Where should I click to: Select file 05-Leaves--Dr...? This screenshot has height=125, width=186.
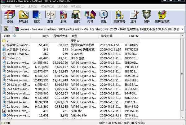pos(18,89)
